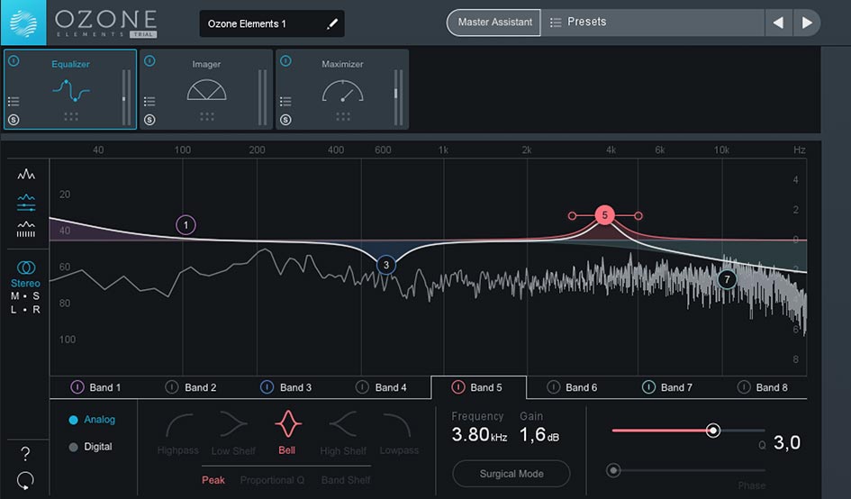The width and height of the screenshot is (851, 499).
Task: Toggle Maximizer module power button
Action: click(x=285, y=61)
